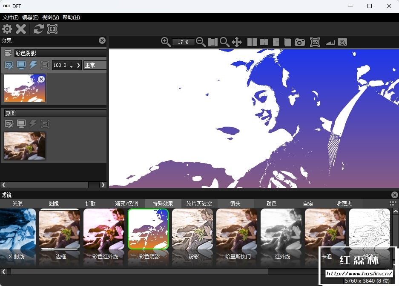This screenshot has width=399, height=286.
Task: Switch to the 收藏夹 filter tab
Action: [x=344, y=203]
